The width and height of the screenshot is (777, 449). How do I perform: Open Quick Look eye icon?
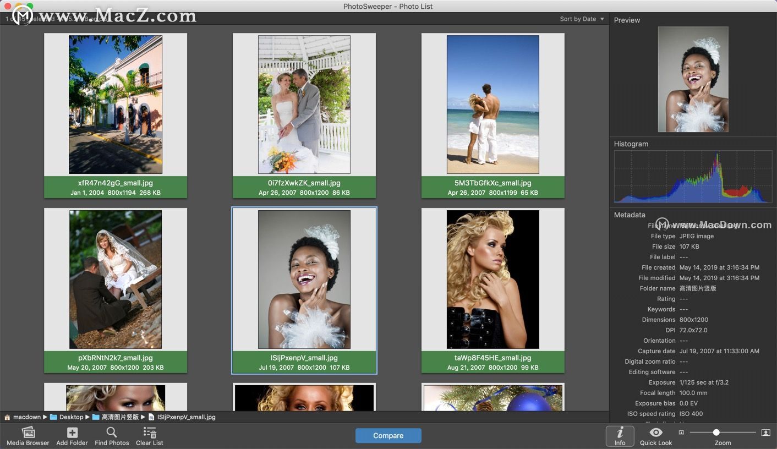point(656,432)
